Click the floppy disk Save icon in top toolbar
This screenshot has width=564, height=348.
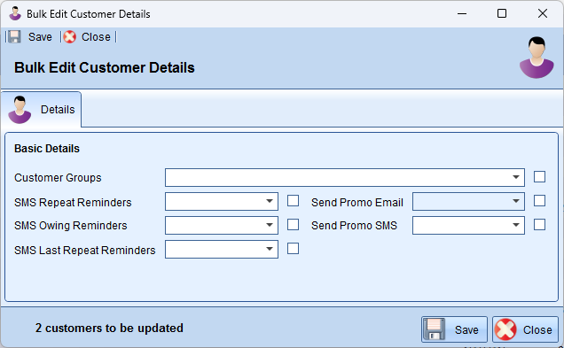(x=14, y=36)
